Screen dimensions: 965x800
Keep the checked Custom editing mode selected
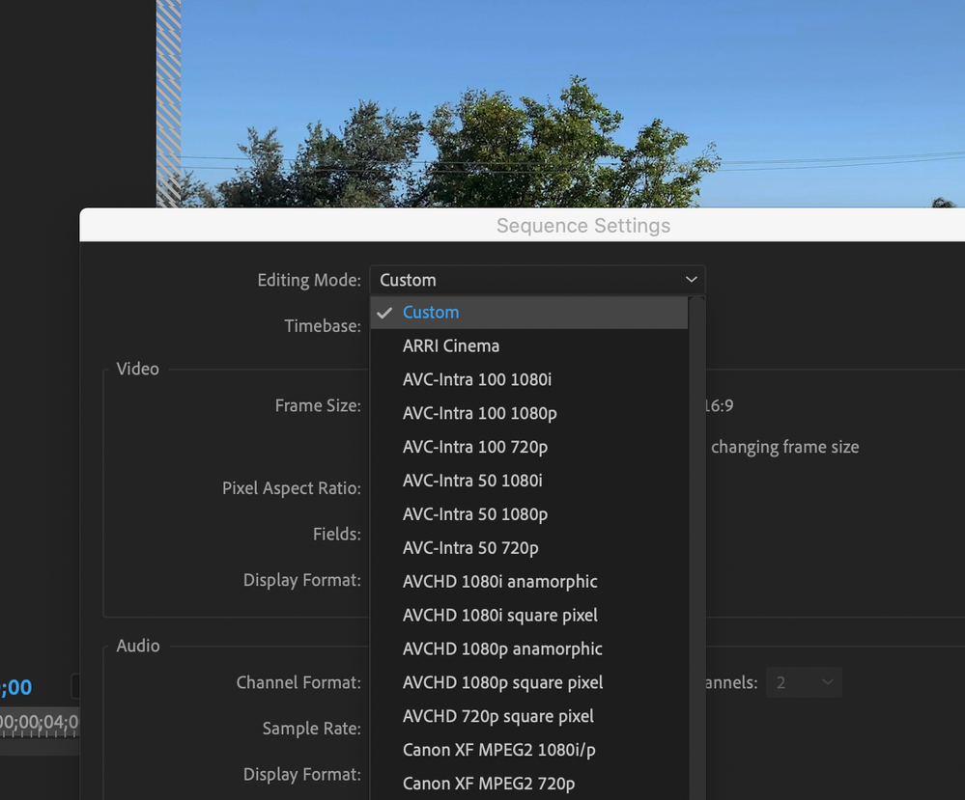click(431, 312)
